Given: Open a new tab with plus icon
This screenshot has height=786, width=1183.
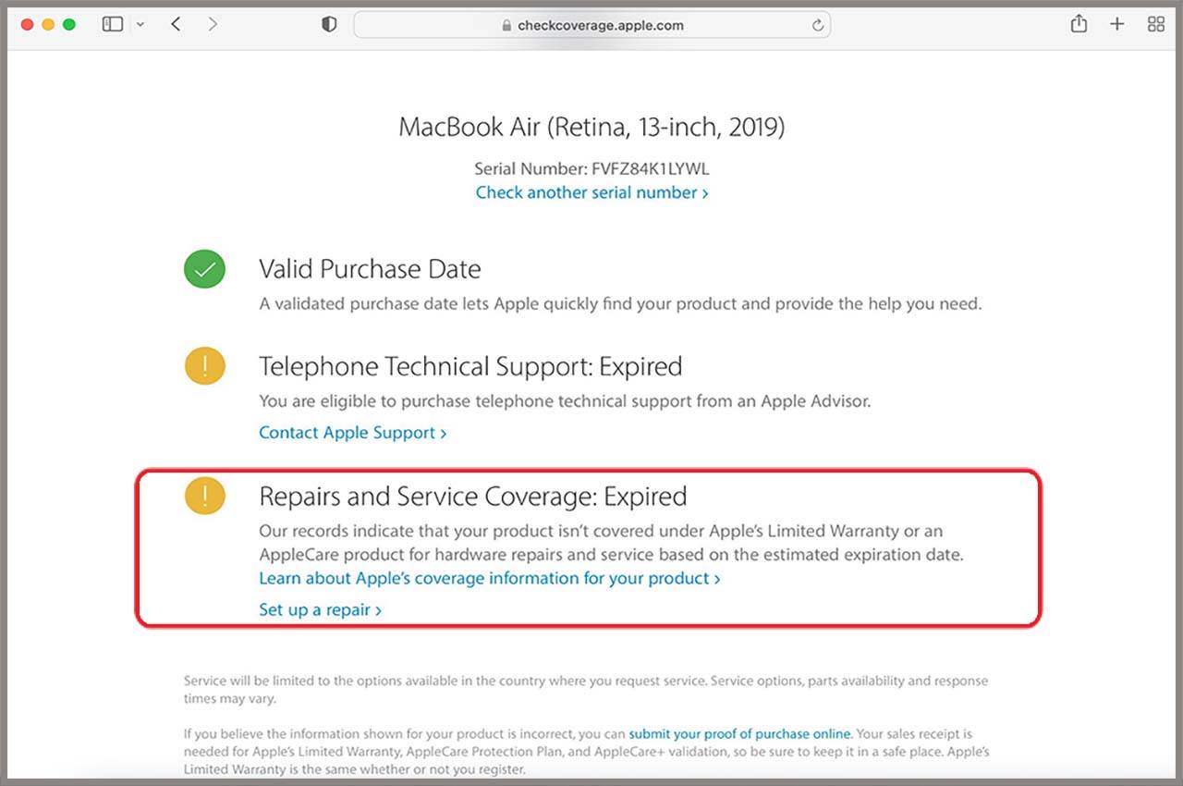Looking at the screenshot, I should (1117, 25).
